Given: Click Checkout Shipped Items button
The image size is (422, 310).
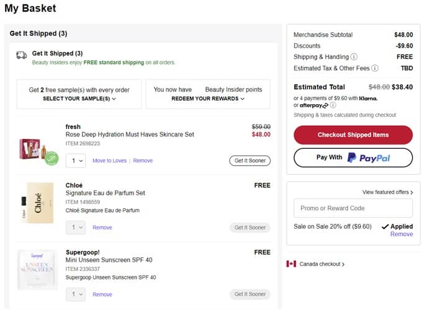Looking at the screenshot, I should coord(352,135).
